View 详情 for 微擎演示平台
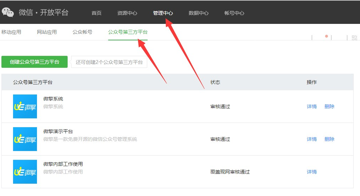 pos(312,139)
